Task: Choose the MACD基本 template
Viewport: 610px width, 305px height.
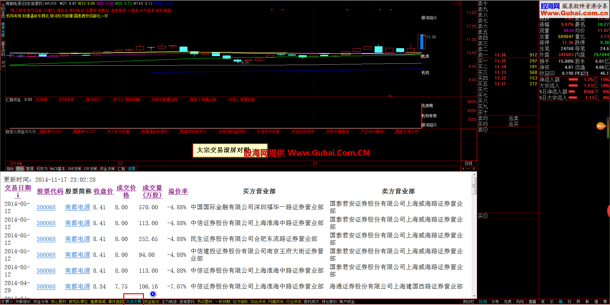Action: (58, 169)
